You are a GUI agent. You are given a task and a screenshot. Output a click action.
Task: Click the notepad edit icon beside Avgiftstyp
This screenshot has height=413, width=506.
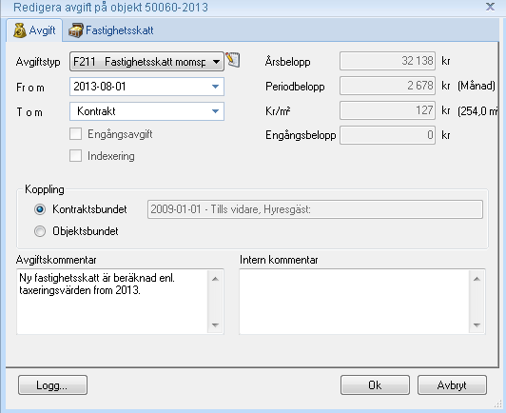coord(233,60)
